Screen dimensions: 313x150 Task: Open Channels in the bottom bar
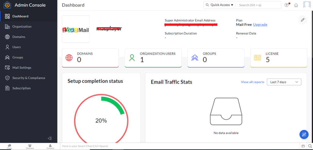click(x=30, y=146)
